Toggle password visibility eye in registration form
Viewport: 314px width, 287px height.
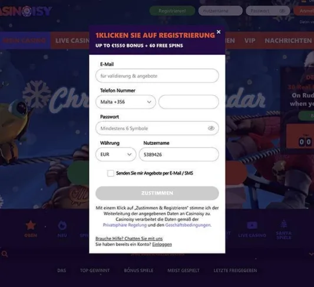pyautogui.click(x=211, y=128)
